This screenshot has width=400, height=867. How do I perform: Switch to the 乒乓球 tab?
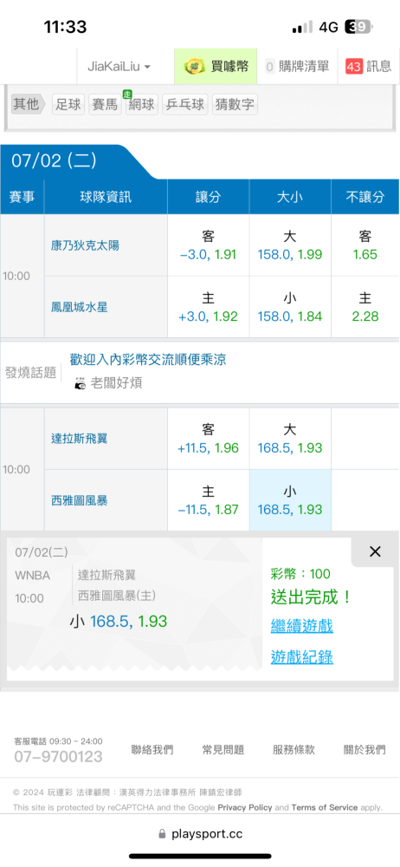184,105
